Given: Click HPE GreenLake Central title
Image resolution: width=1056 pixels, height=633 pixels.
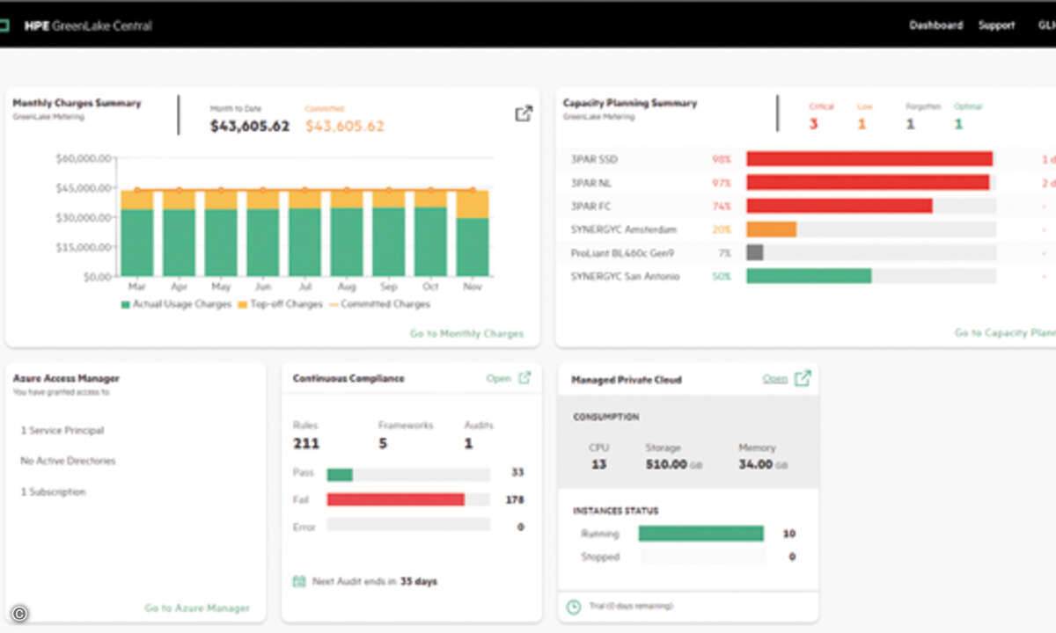Looking at the screenshot, I should coord(88,25).
